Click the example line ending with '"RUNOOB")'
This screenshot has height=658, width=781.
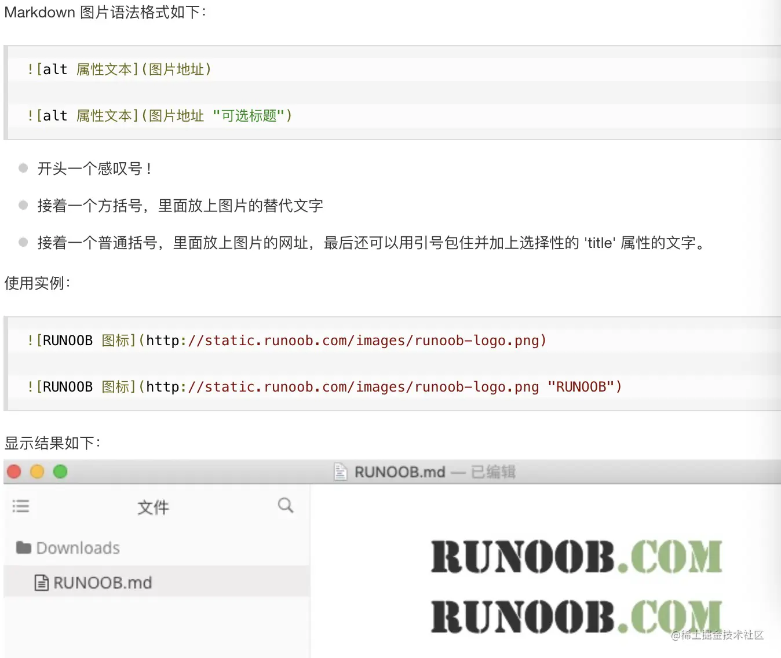click(324, 387)
